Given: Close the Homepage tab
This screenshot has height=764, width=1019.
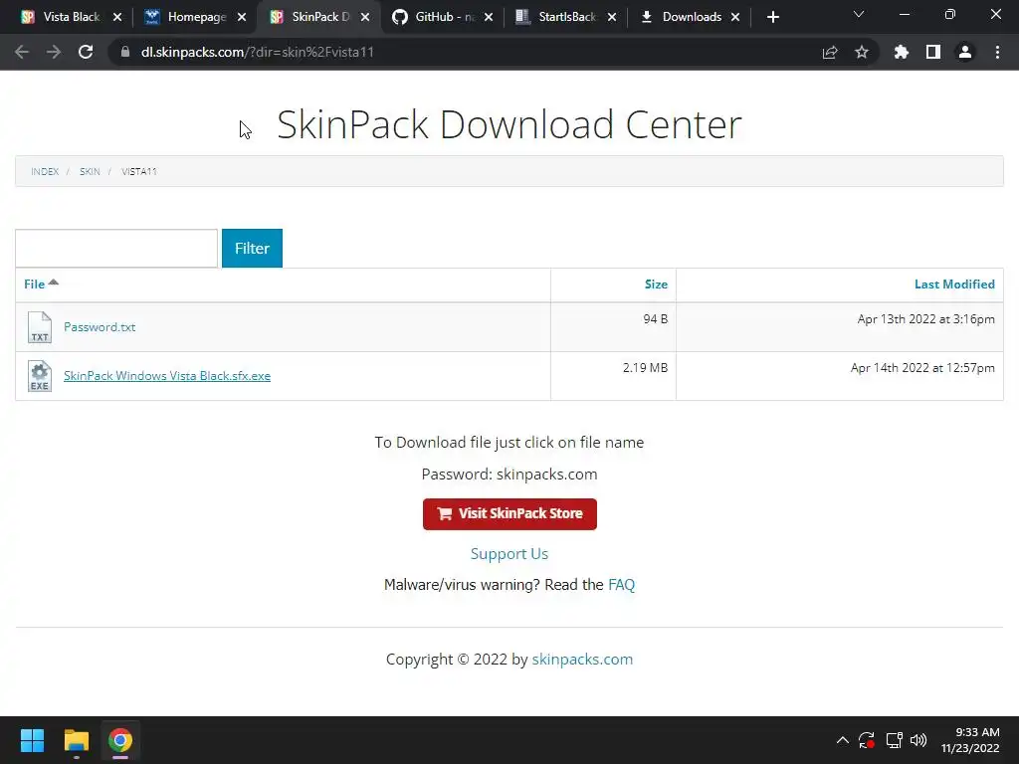Looking at the screenshot, I should pos(242,17).
